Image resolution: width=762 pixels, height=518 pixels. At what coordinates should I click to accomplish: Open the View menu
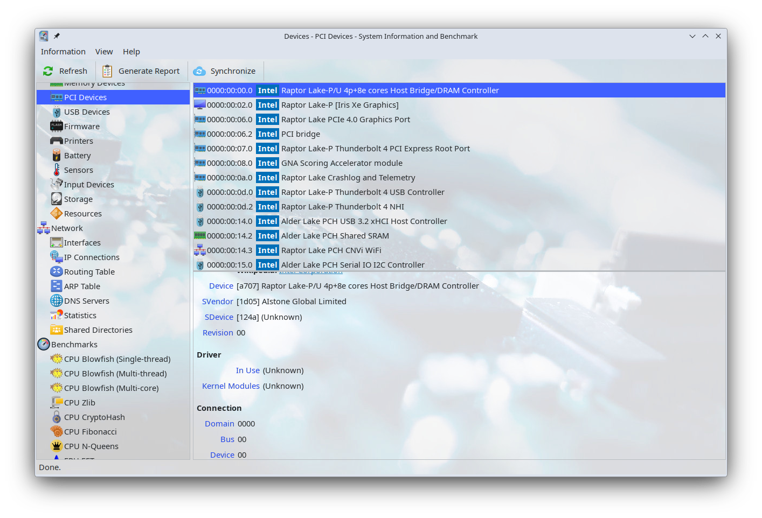click(x=104, y=52)
